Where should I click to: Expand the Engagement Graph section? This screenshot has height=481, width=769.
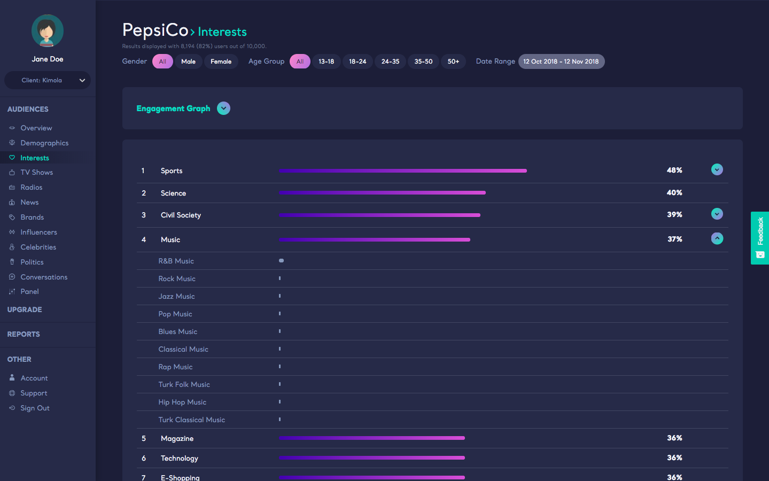pyautogui.click(x=223, y=108)
